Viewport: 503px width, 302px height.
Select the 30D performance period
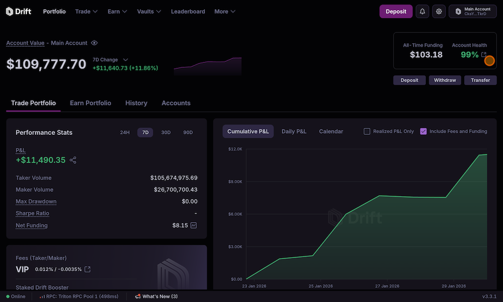[166, 132]
